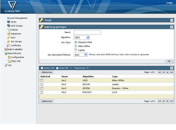Select the Allow-offline key type
This screenshot has width=176, height=130.
pos(76,46)
